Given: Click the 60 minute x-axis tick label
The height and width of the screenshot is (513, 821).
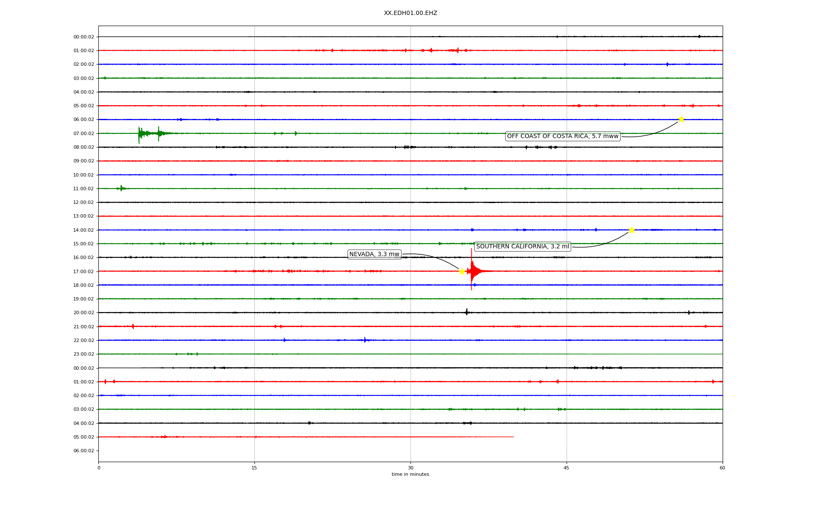Looking at the screenshot, I should [722, 468].
